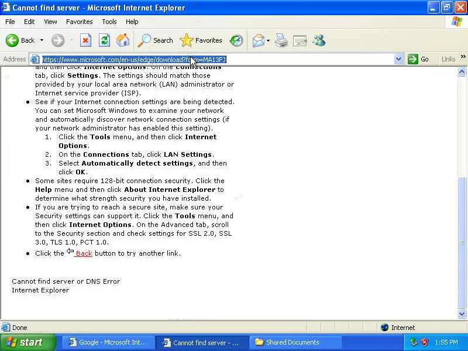Click the page icon in Address bar

point(35,60)
